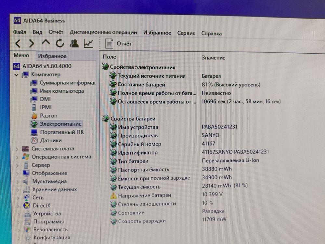325x244 pixels.
Task: Click the Хранение данных drive icon
Action: pos(27,189)
